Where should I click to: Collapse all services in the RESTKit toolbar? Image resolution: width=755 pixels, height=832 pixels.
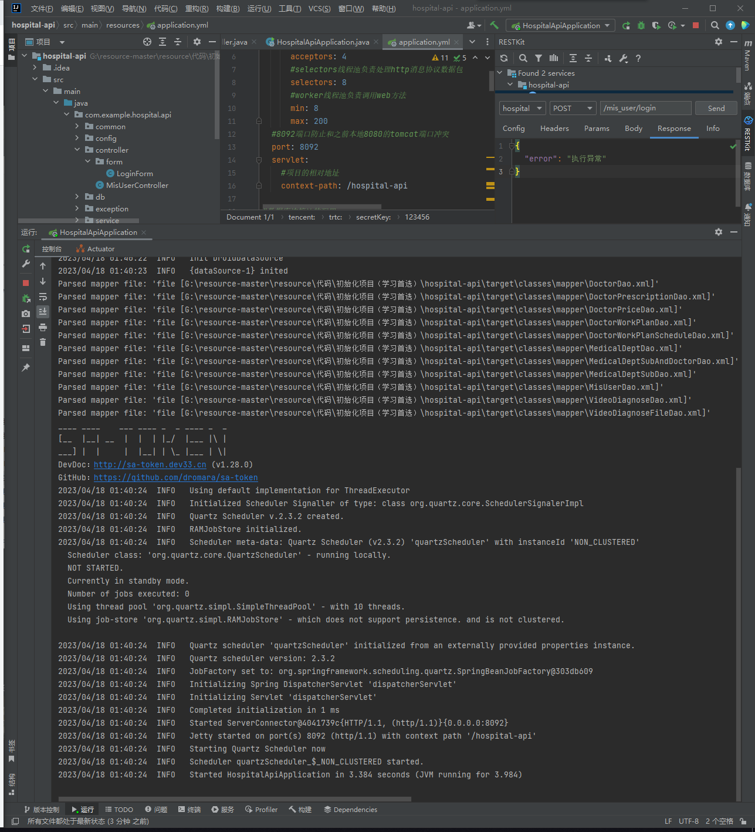coord(588,58)
